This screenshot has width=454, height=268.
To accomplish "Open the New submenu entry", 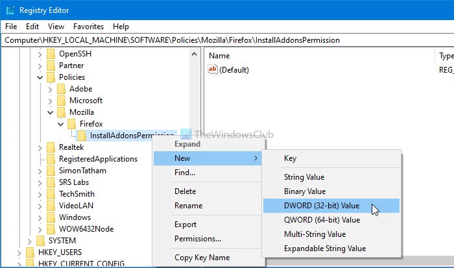I will pyautogui.click(x=208, y=158).
